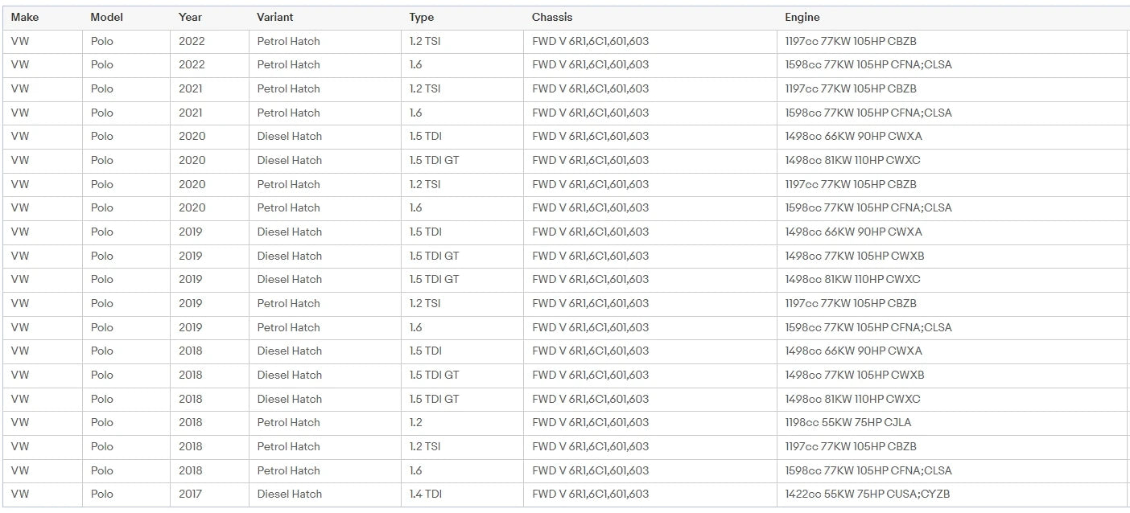The height and width of the screenshot is (513, 1130).
Task: Click 'VW' in the 2017 row
Action: click(x=20, y=494)
